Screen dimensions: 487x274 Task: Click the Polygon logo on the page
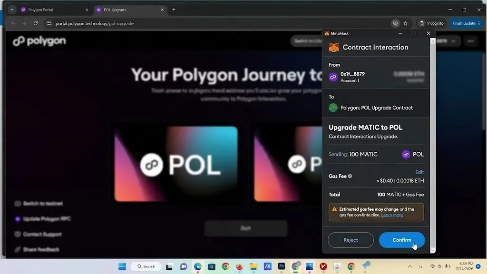click(39, 41)
